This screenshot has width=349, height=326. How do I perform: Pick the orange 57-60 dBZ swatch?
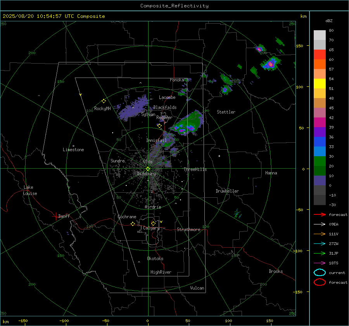[x=320, y=64]
